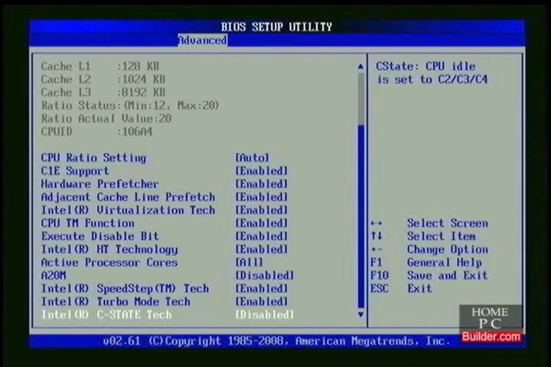Toggle CPU TM Function [Enabled] value
The image size is (551, 367).
pos(261,223)
